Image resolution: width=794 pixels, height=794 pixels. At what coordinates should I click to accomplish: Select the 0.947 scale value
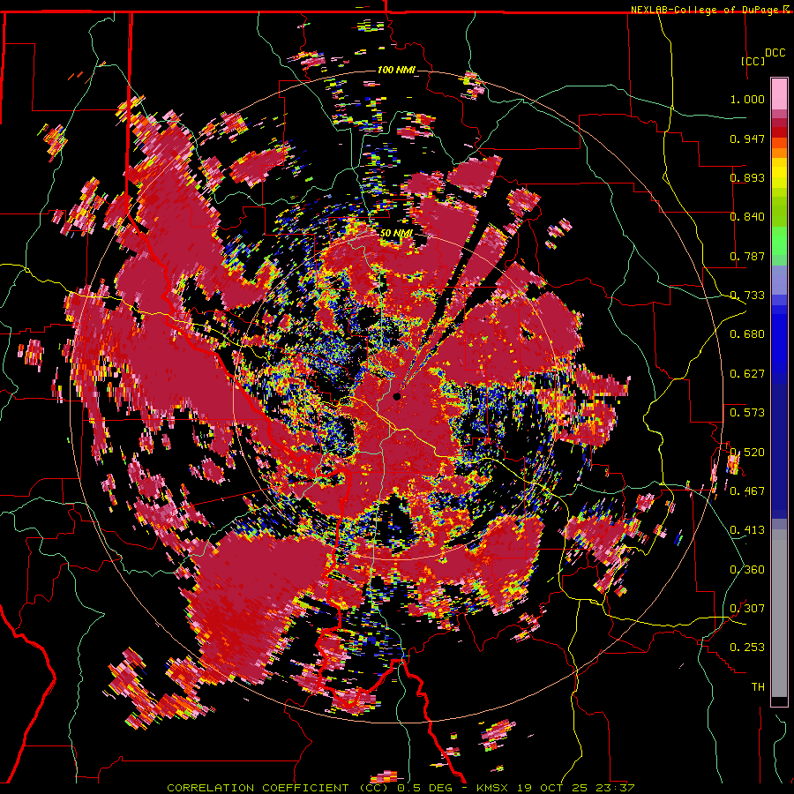(x=747, y=139)
